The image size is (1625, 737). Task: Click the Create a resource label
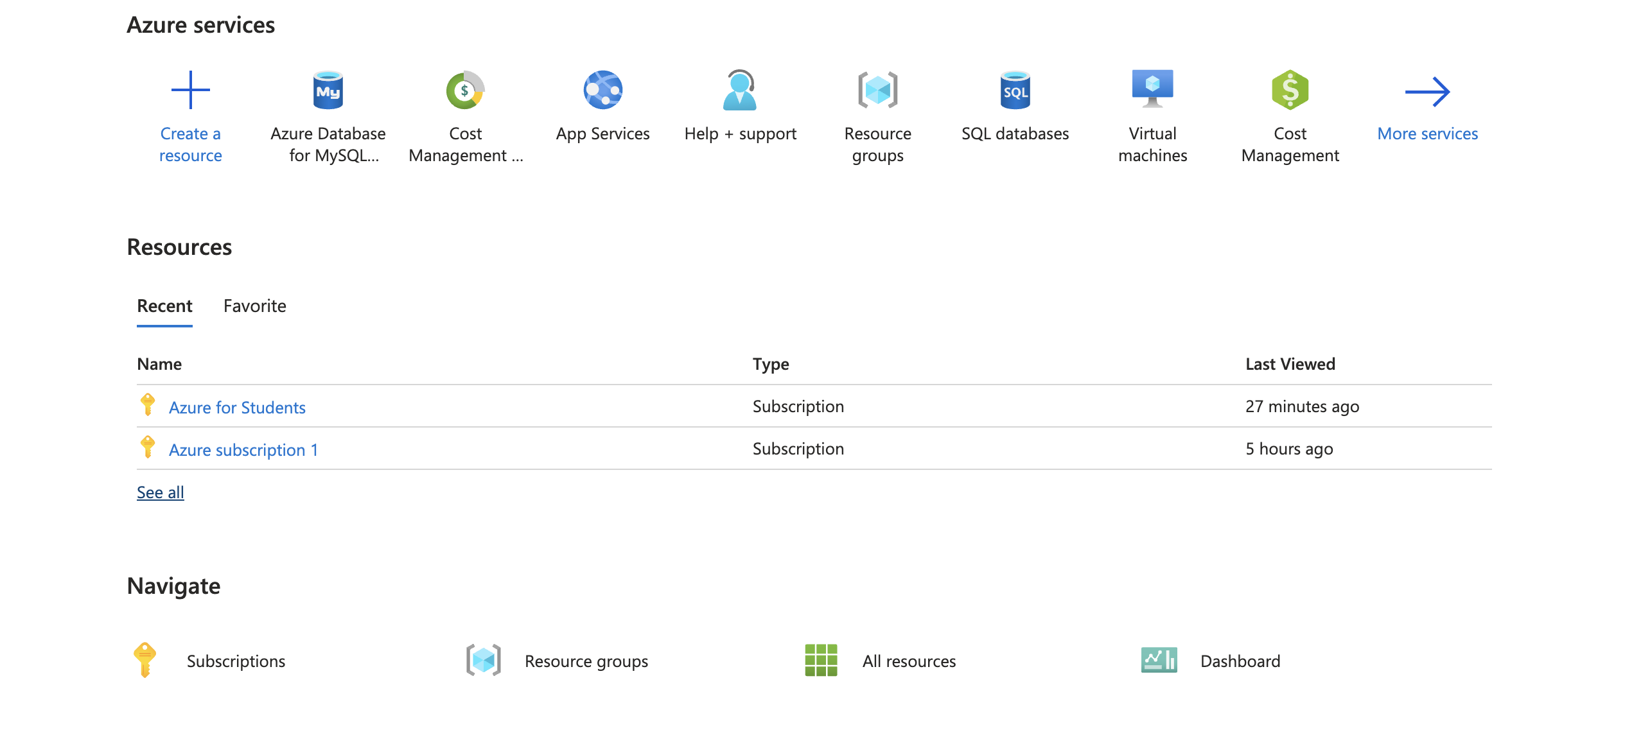(x=190, y=144)
